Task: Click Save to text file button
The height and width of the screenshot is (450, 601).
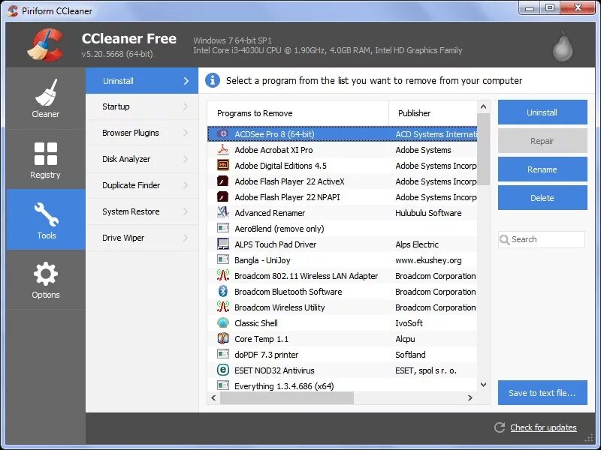Action: (542, 392)
